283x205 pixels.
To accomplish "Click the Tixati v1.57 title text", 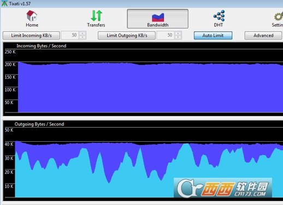I will (x=20, y=4).
